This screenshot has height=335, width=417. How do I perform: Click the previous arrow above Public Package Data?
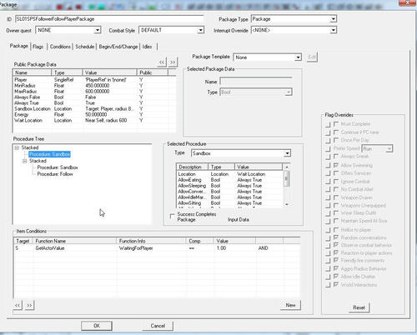(162, 62)
